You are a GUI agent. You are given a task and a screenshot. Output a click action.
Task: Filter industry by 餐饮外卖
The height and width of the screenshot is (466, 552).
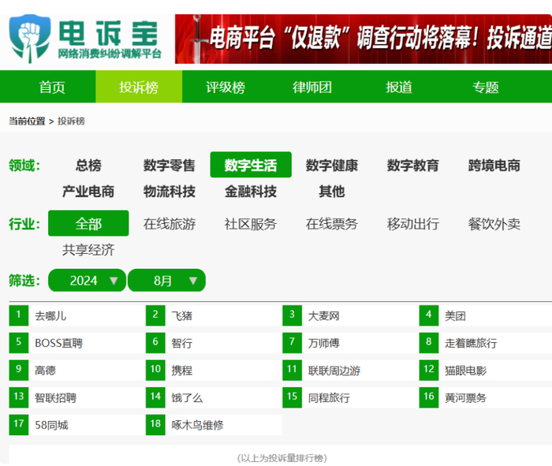point(494,223)
